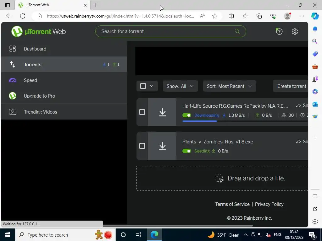Open Half-Life Source R.G.Games RePack torrent title
Viewport: 322px width, 241px height.
click(235, 106)
